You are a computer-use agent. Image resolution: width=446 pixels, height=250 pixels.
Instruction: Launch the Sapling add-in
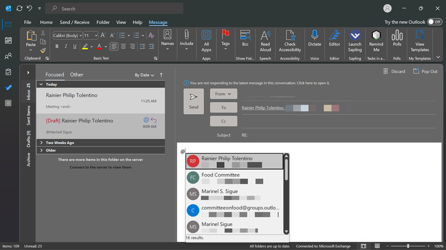355,41
